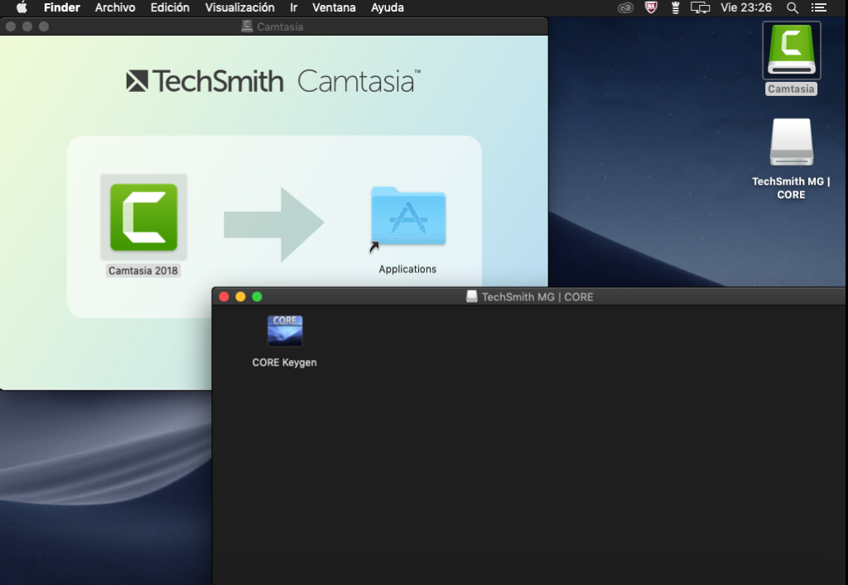
Task: Open the Archivo menu
Action: pos(115,7)
